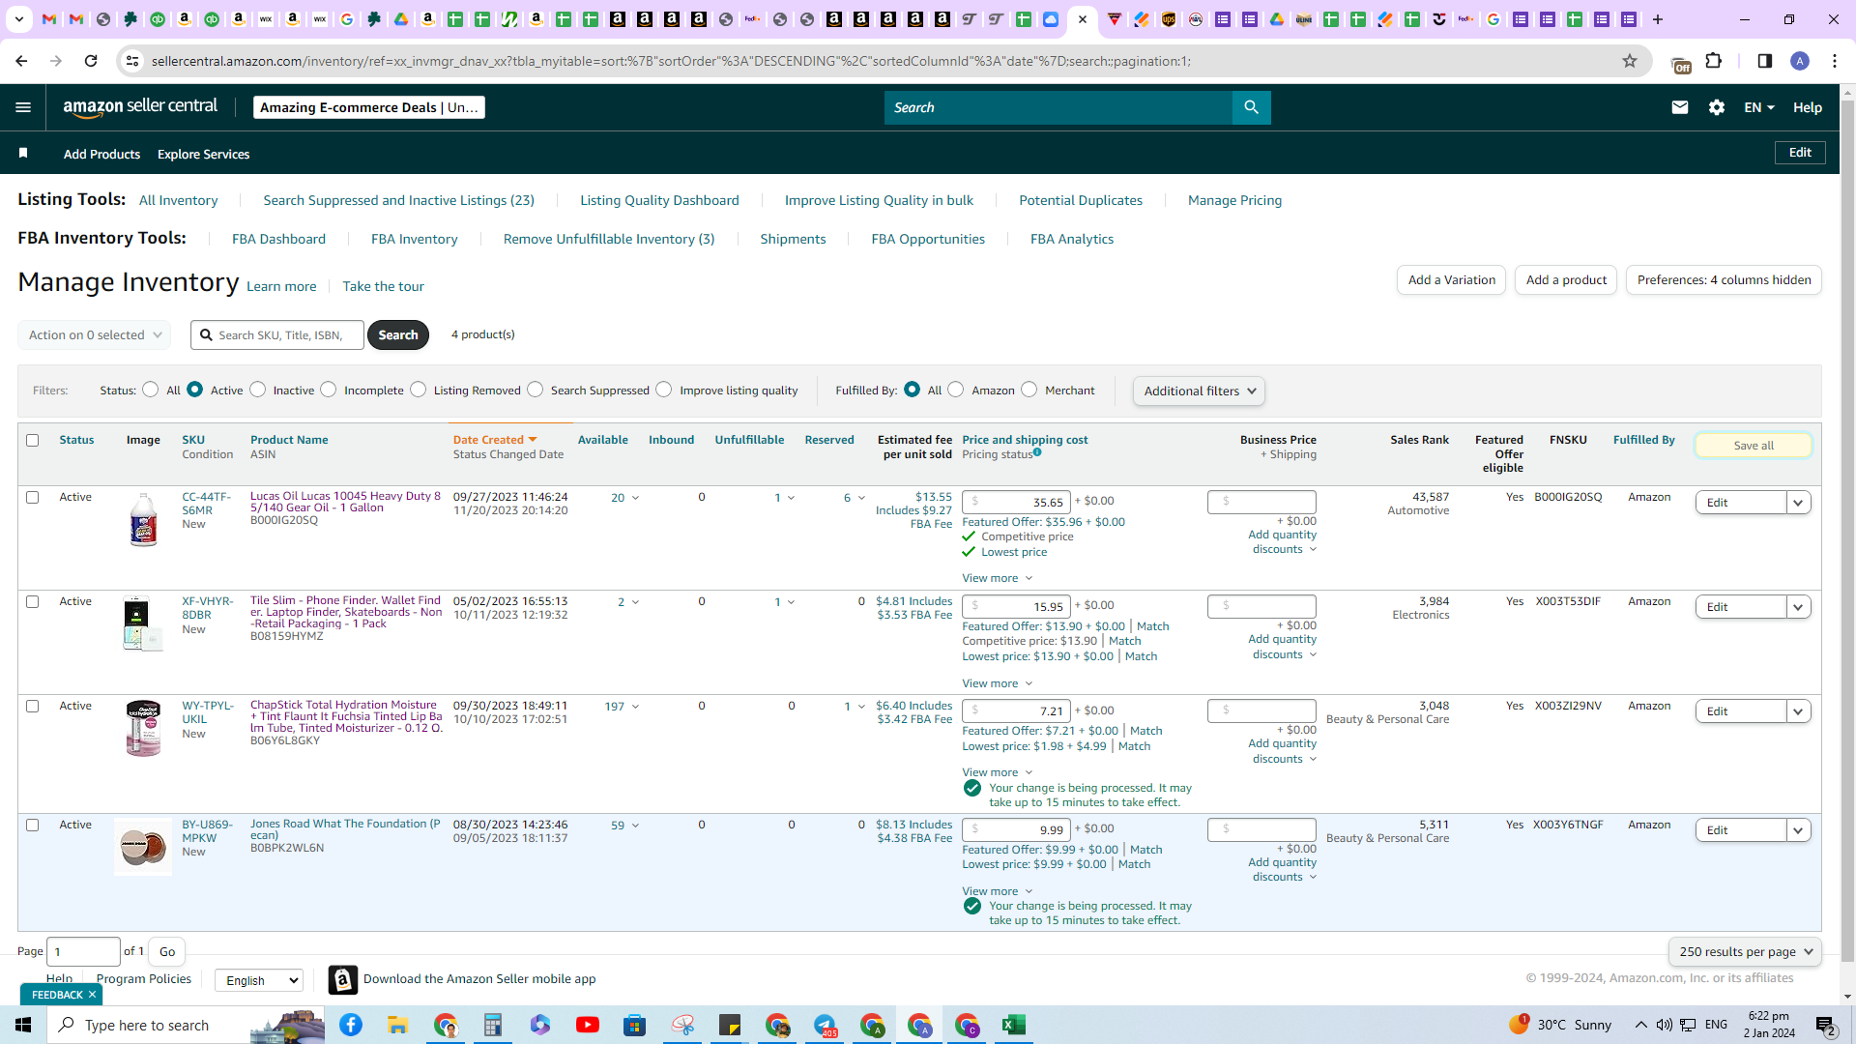Click the Amazon Seller Central logo

tap(140, 107)
